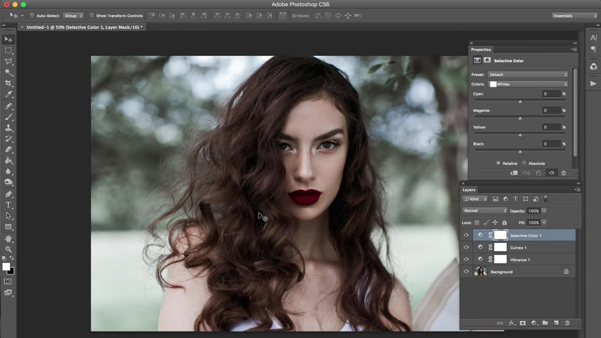601x338 pixels.
Task: Click the foreground color swatch
Action: pyautogui.click(x=6, y=267)
